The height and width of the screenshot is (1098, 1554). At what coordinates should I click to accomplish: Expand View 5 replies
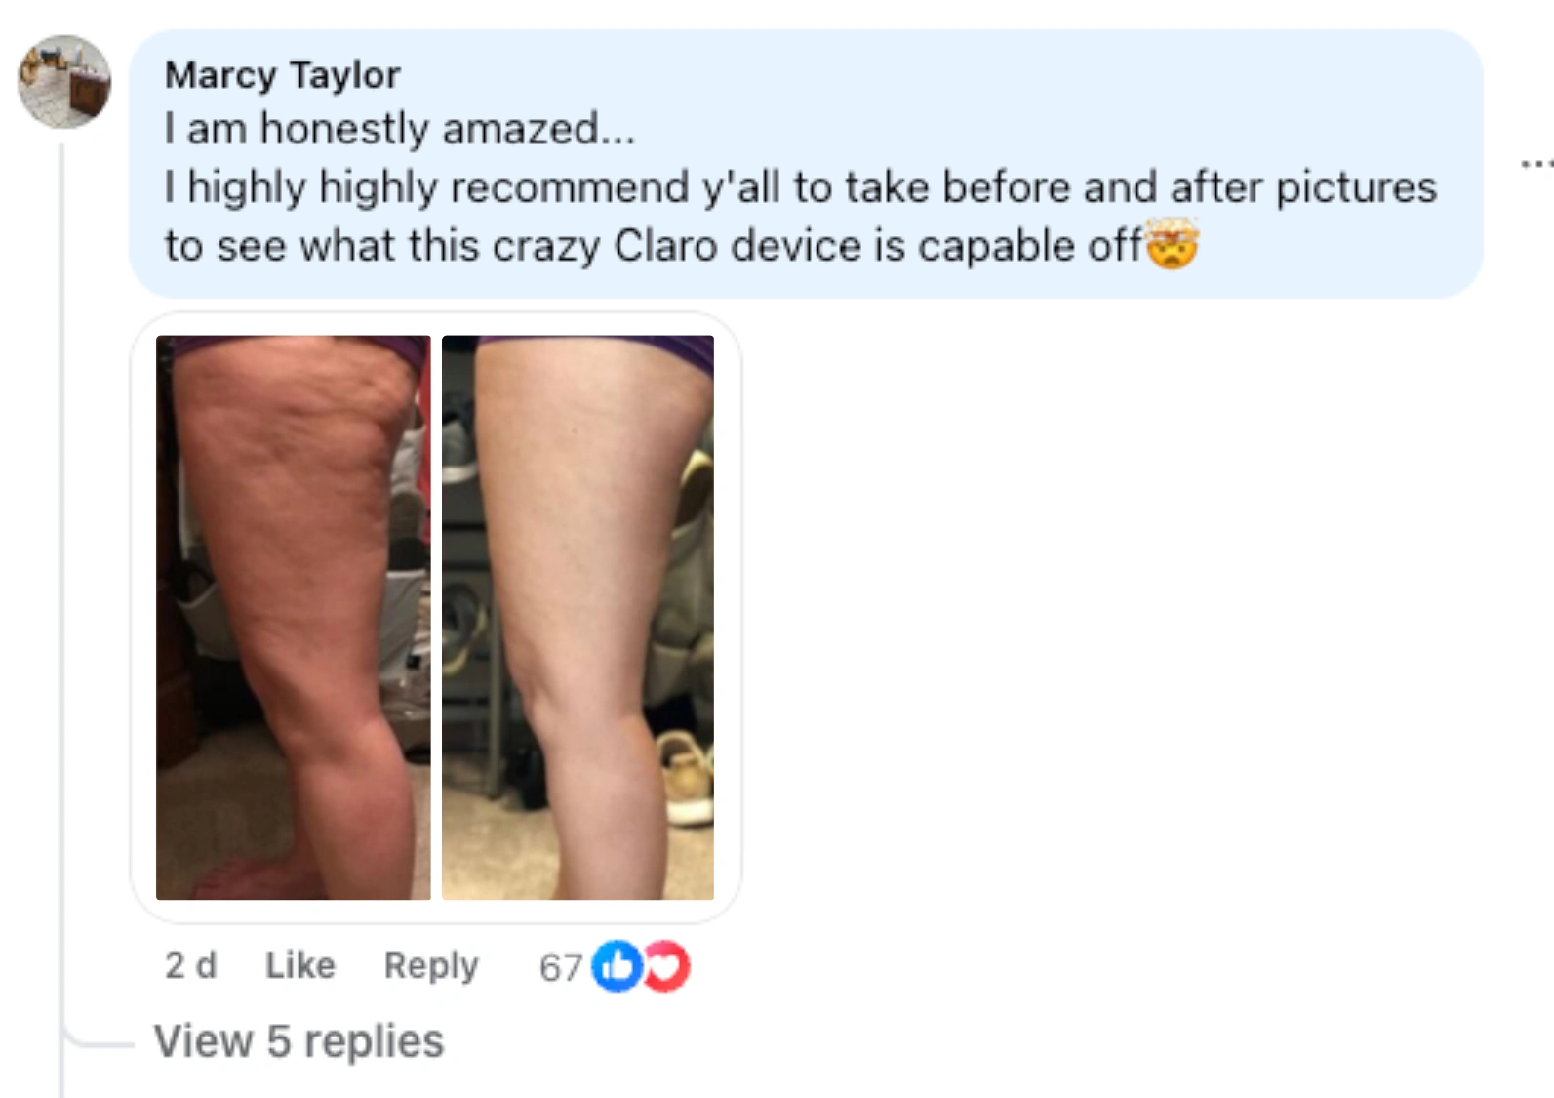pos(299,1041)
